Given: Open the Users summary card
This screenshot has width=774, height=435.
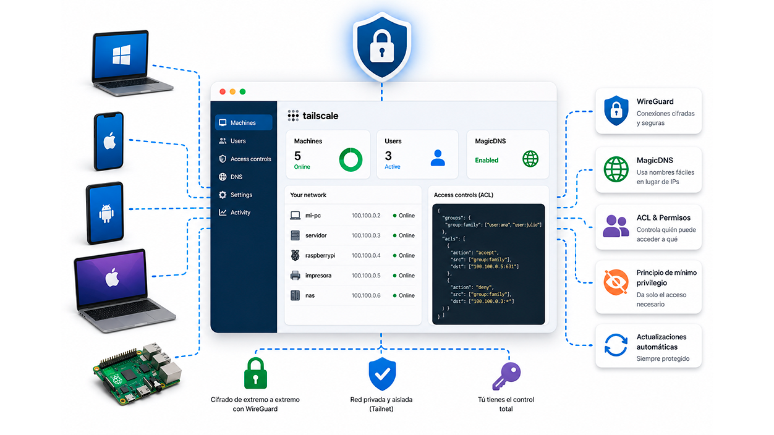Looking at the screenshot, I should pos(417,154).
